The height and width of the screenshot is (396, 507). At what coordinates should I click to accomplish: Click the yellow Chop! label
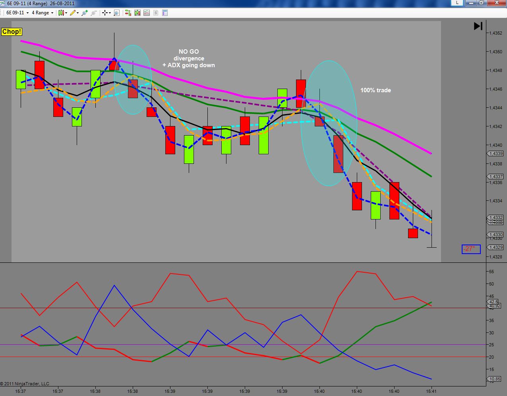click(x=12, y=32)
